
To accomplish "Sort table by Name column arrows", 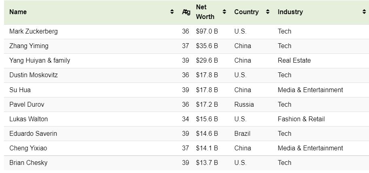I will [x=172, y=12].
